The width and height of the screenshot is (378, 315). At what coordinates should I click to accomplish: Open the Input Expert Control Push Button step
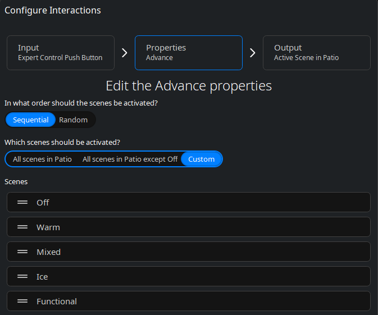pyautogui.click(x=61, y=53)
